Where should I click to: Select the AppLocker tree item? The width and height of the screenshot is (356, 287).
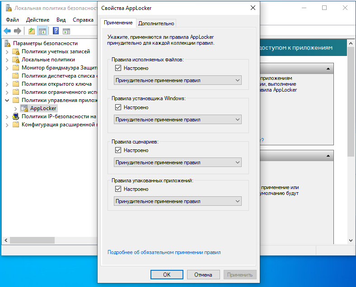(43, 108)
